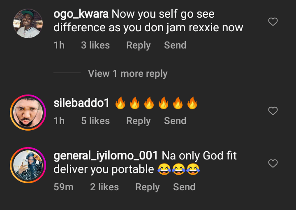Expand View 1 more reply
This screenshot has height=210, width=296.
pos(127,74)
